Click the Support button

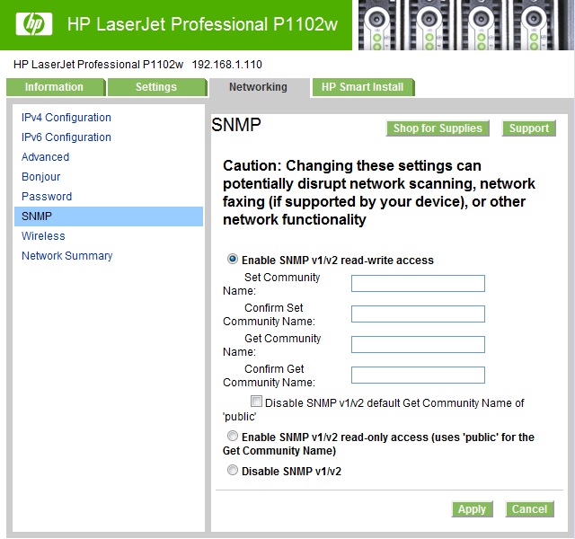click(x=529, y=128)
